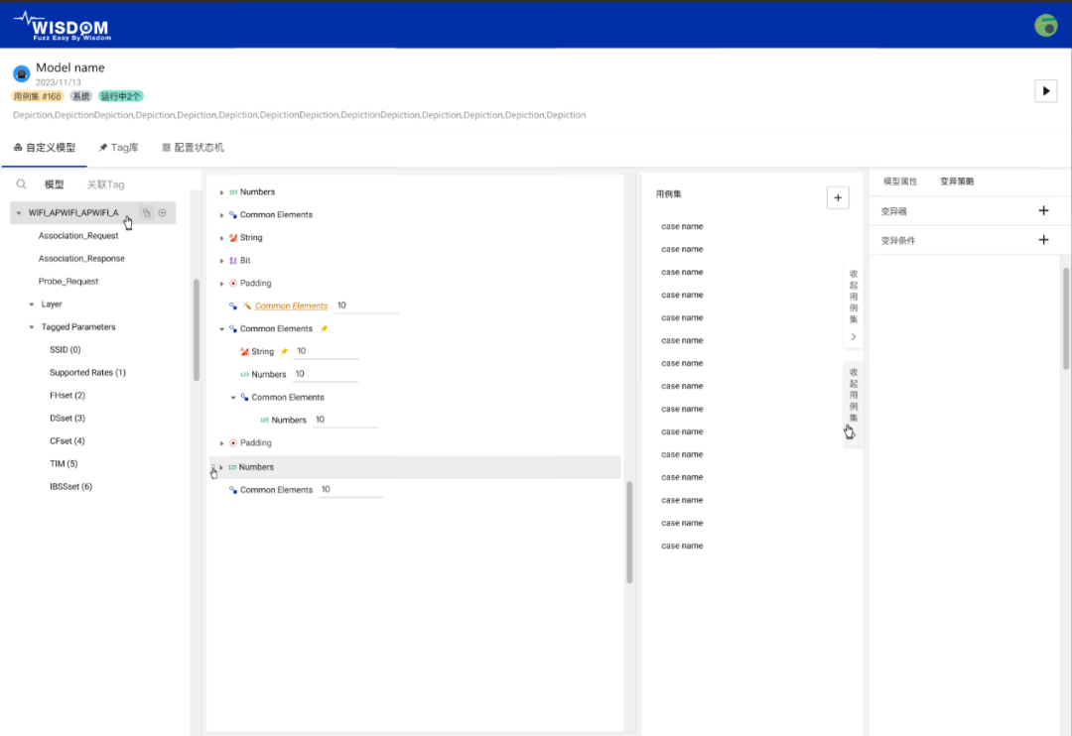Click the pin icon on Tag库 tab

pos(103,147)
